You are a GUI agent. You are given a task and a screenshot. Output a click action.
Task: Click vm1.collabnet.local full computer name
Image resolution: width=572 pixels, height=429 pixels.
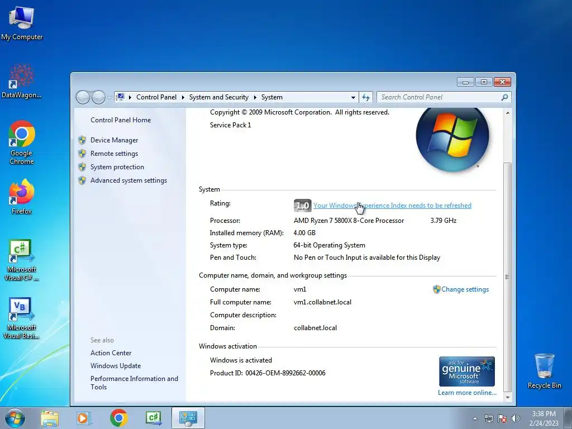(x=322, y=302)
